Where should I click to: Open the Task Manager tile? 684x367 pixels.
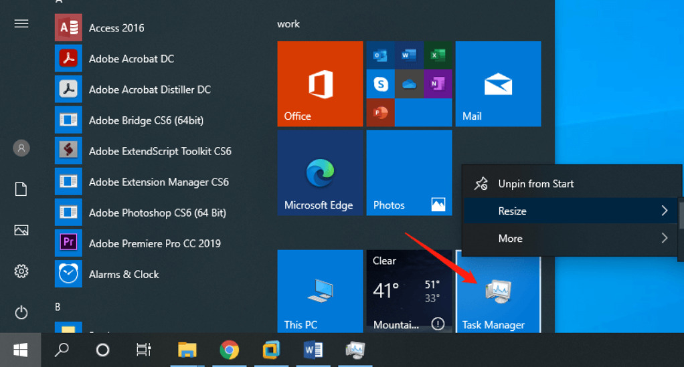pyautogui.click(x=498, y=295)
